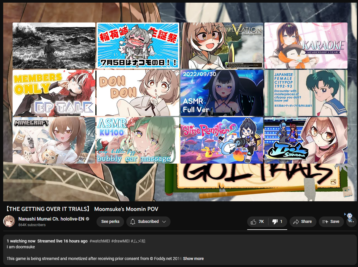358x267 pixels.
Task: Click the 864K subscribers count
Action: [32, 225]
